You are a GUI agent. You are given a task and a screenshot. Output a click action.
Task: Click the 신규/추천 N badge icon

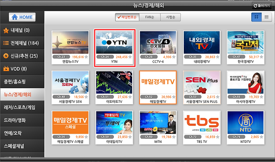click(x=6, y=56)
